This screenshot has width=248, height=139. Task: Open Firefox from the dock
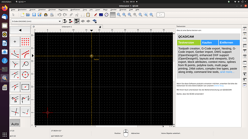pyautogui.click(x=5, y=8)
